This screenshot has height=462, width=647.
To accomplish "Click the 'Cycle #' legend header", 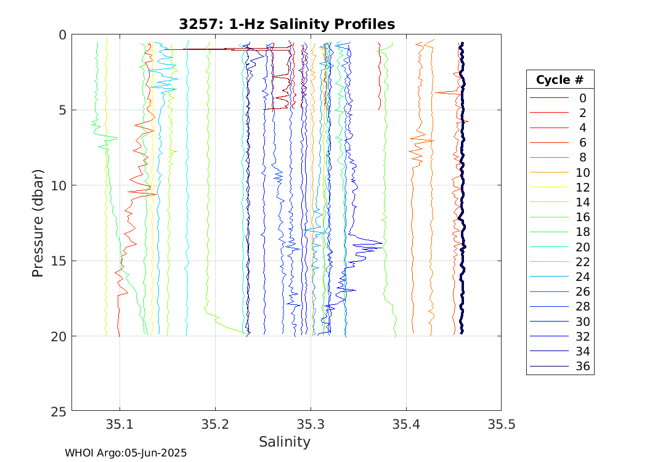I will click(560, 79).
